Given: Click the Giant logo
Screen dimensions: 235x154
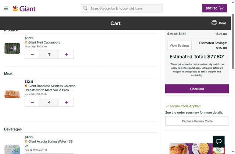Looking at the screenshot, I should tap(24, 8).
